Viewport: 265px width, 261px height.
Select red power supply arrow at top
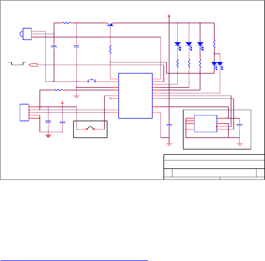coord(169,16)
